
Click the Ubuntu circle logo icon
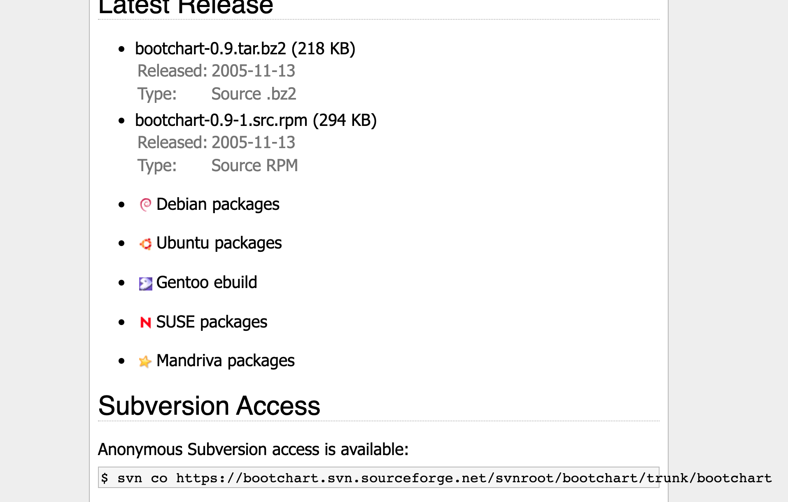(x=145, y=244)
